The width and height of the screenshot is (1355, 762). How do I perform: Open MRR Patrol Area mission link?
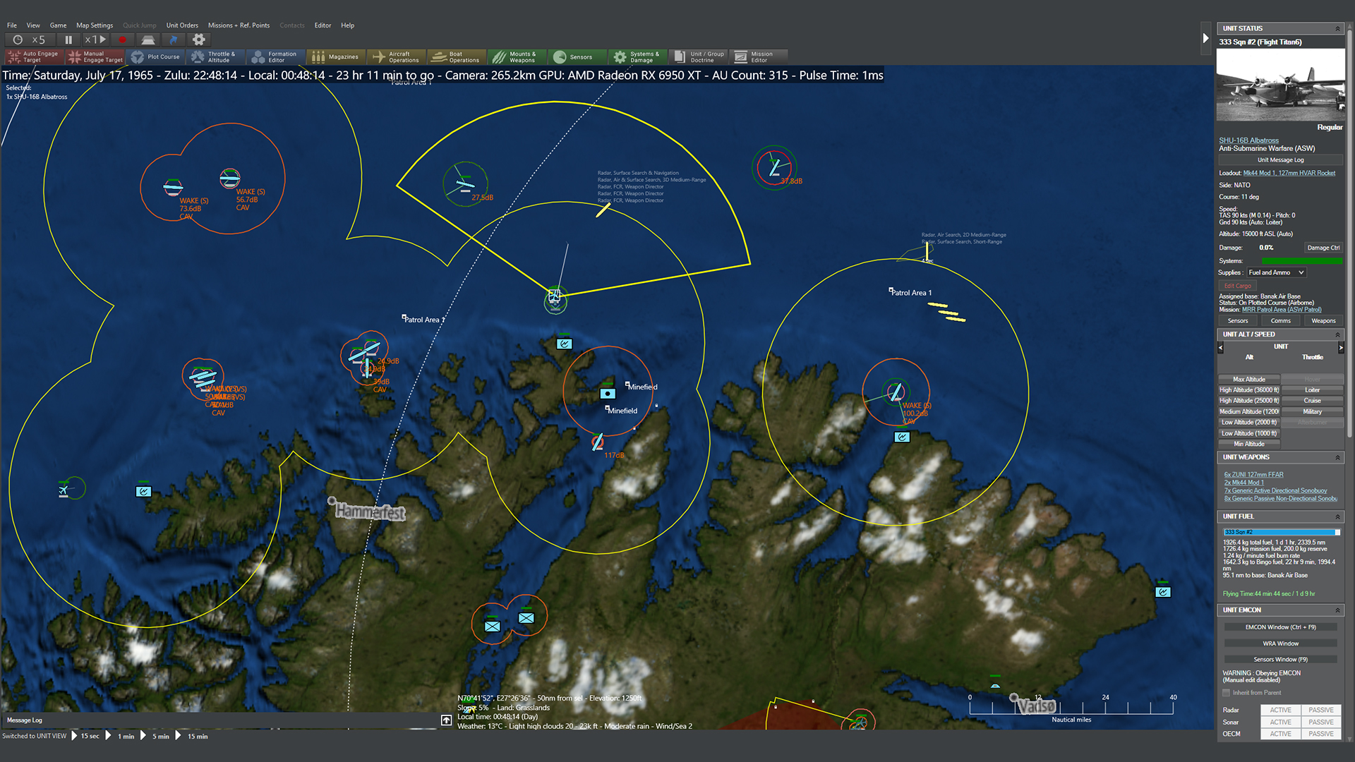pyautogui.click(x=1282, y=310)
